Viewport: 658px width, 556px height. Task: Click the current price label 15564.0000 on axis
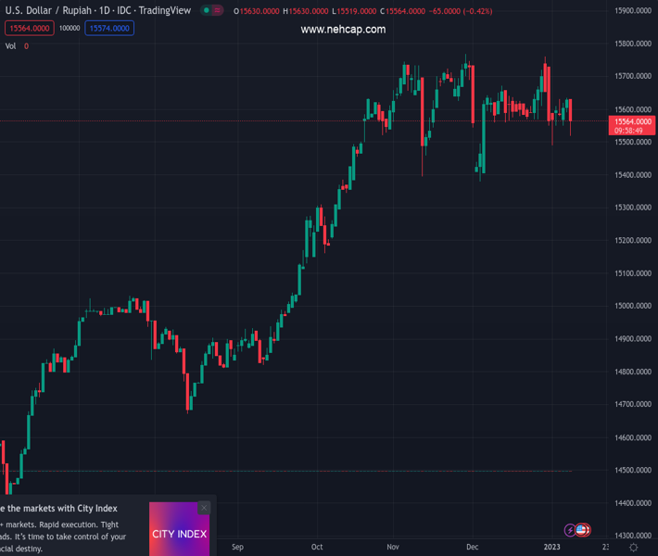point(631,121)
